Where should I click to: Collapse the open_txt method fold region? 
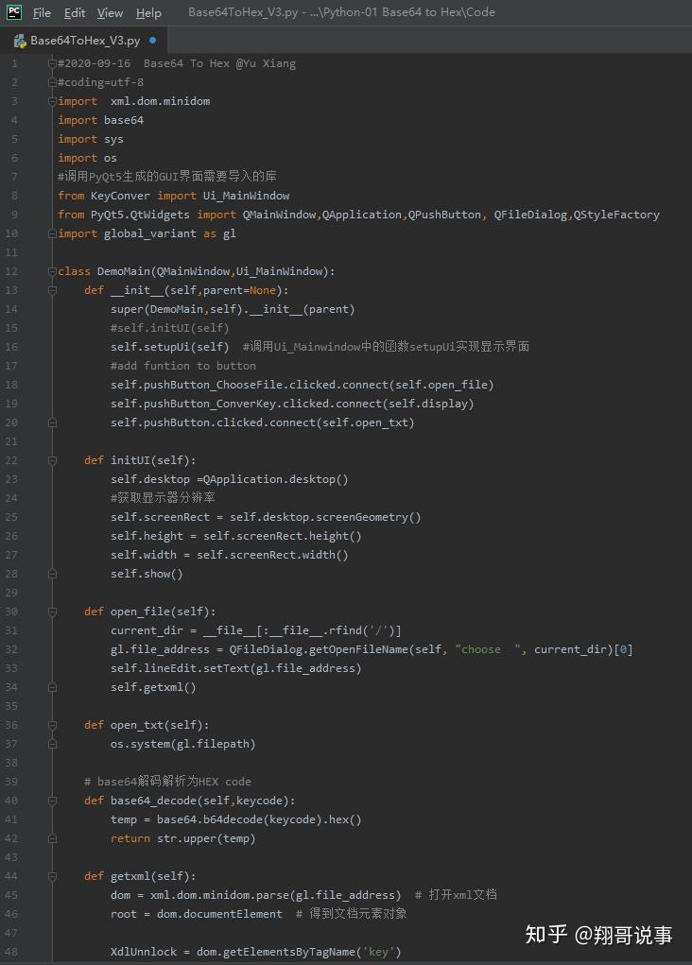(52, 725)
